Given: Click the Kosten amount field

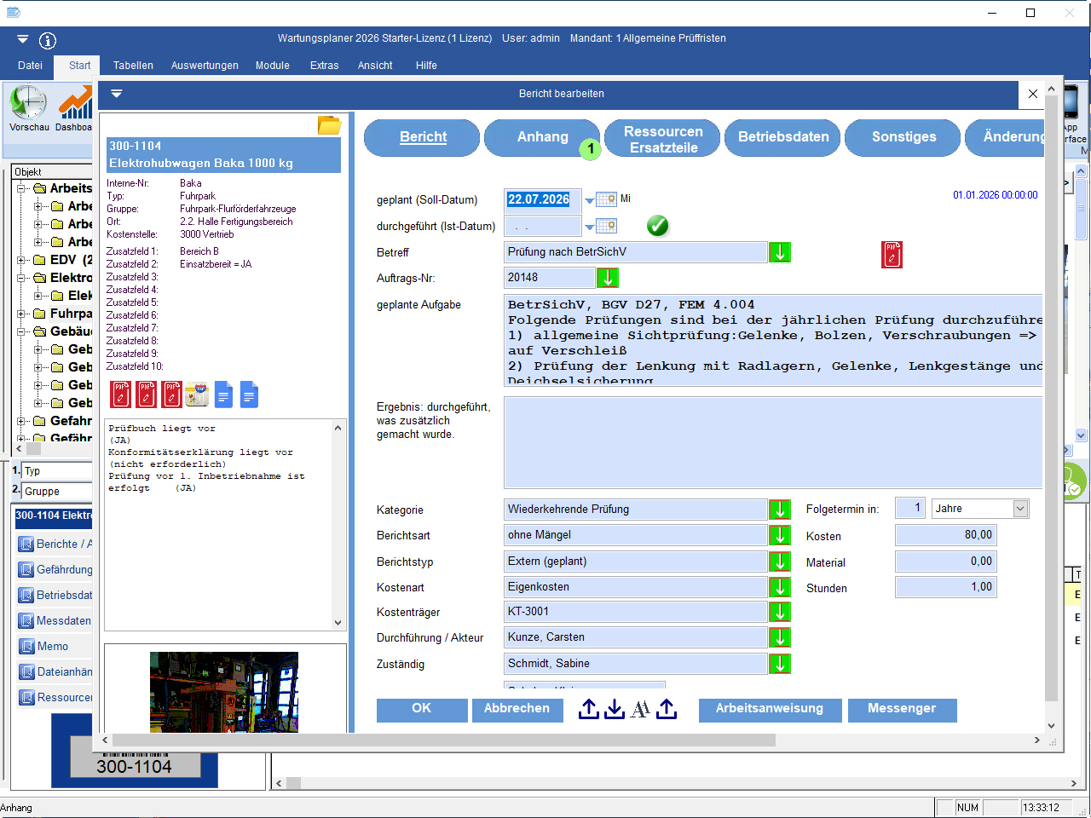Looking at the screenshot, I should click(944, 535).
